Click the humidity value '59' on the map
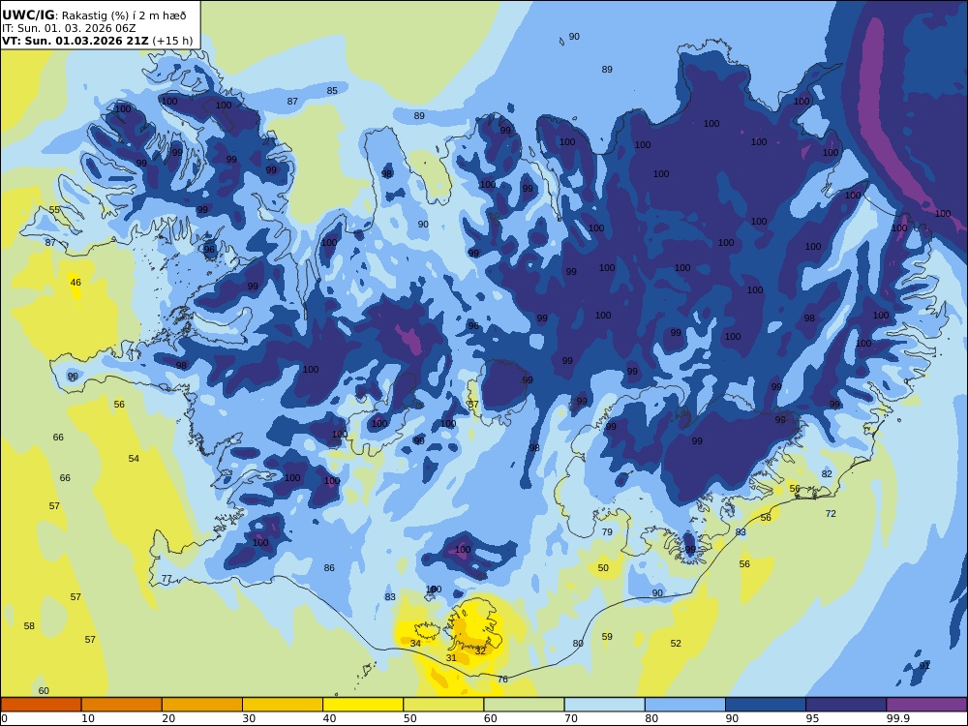 point(607,637)
